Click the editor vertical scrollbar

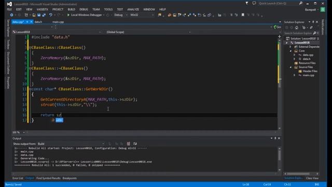[x=280, y=85]
